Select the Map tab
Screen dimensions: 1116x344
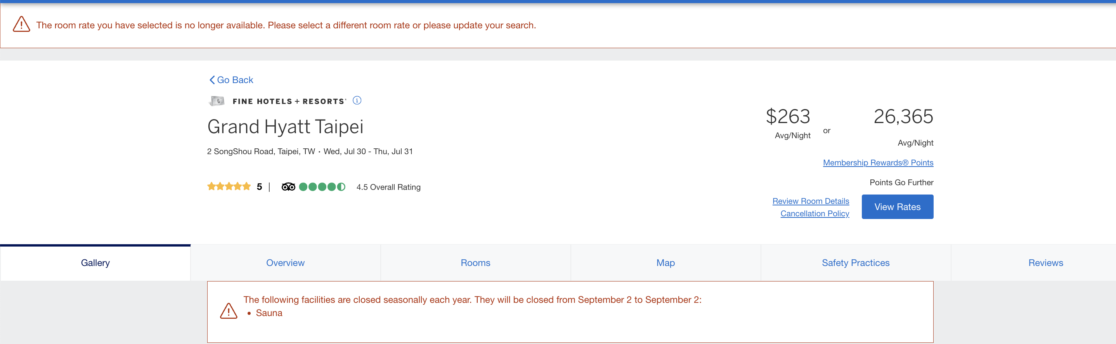665,262
